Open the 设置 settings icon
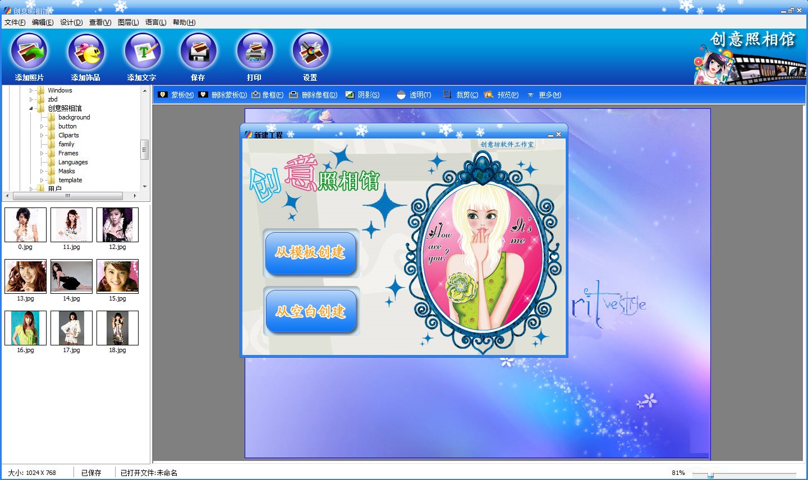808x480 pixels. click(x=310, y=52)
